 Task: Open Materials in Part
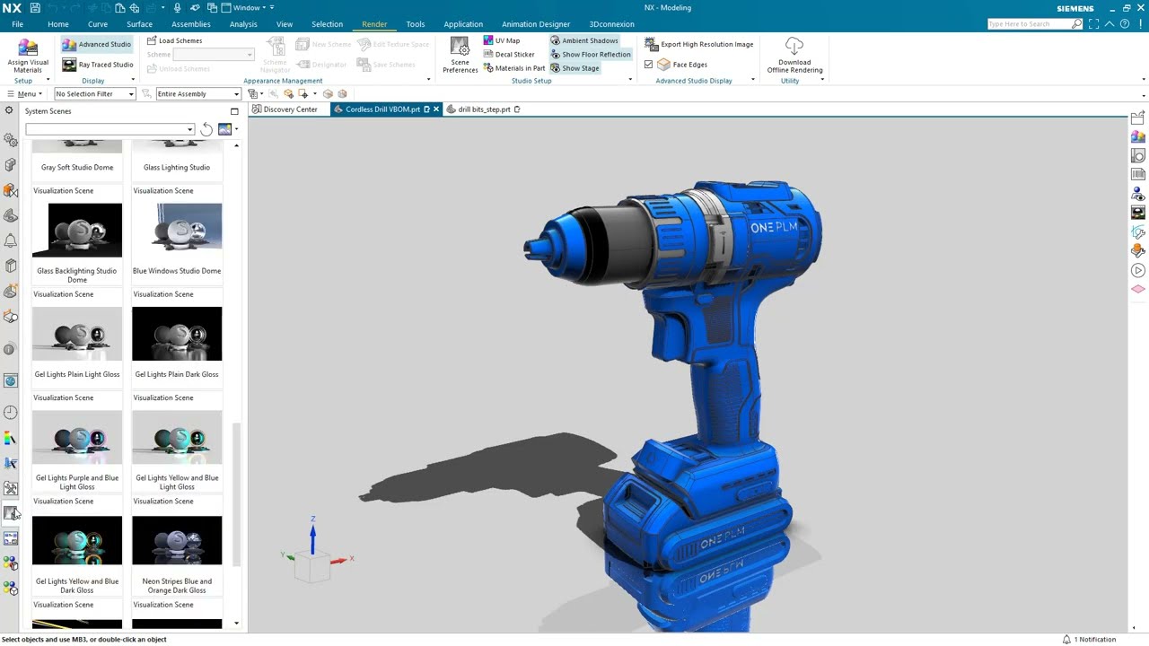point(513,68)
